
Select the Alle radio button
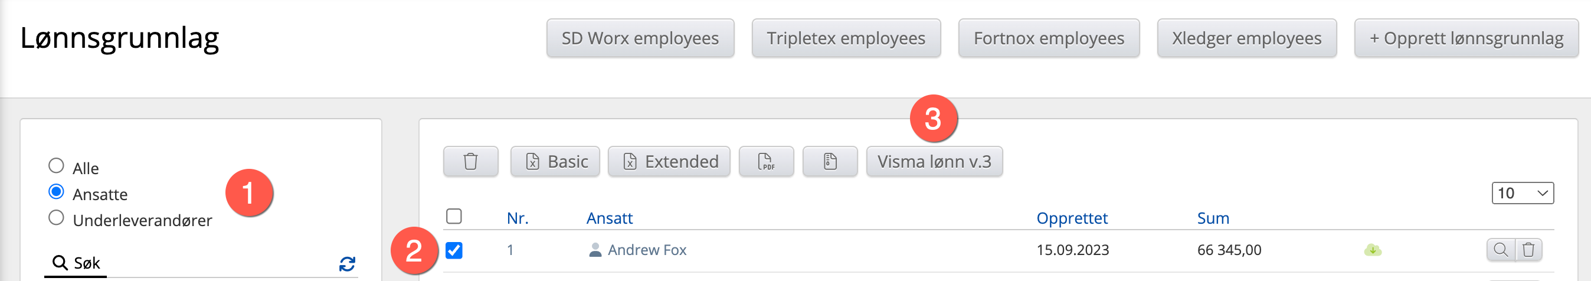[x=56, y=165]
